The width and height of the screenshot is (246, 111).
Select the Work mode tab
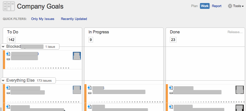point(205,6)
